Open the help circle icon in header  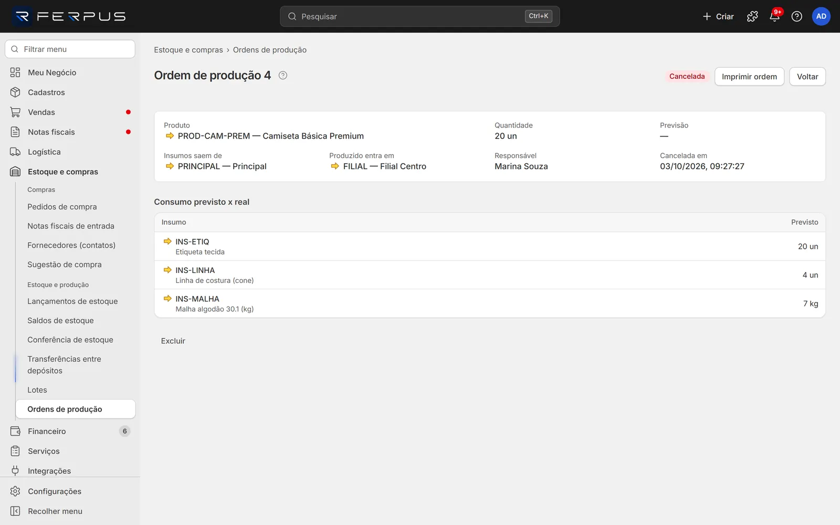coord(796,16)
